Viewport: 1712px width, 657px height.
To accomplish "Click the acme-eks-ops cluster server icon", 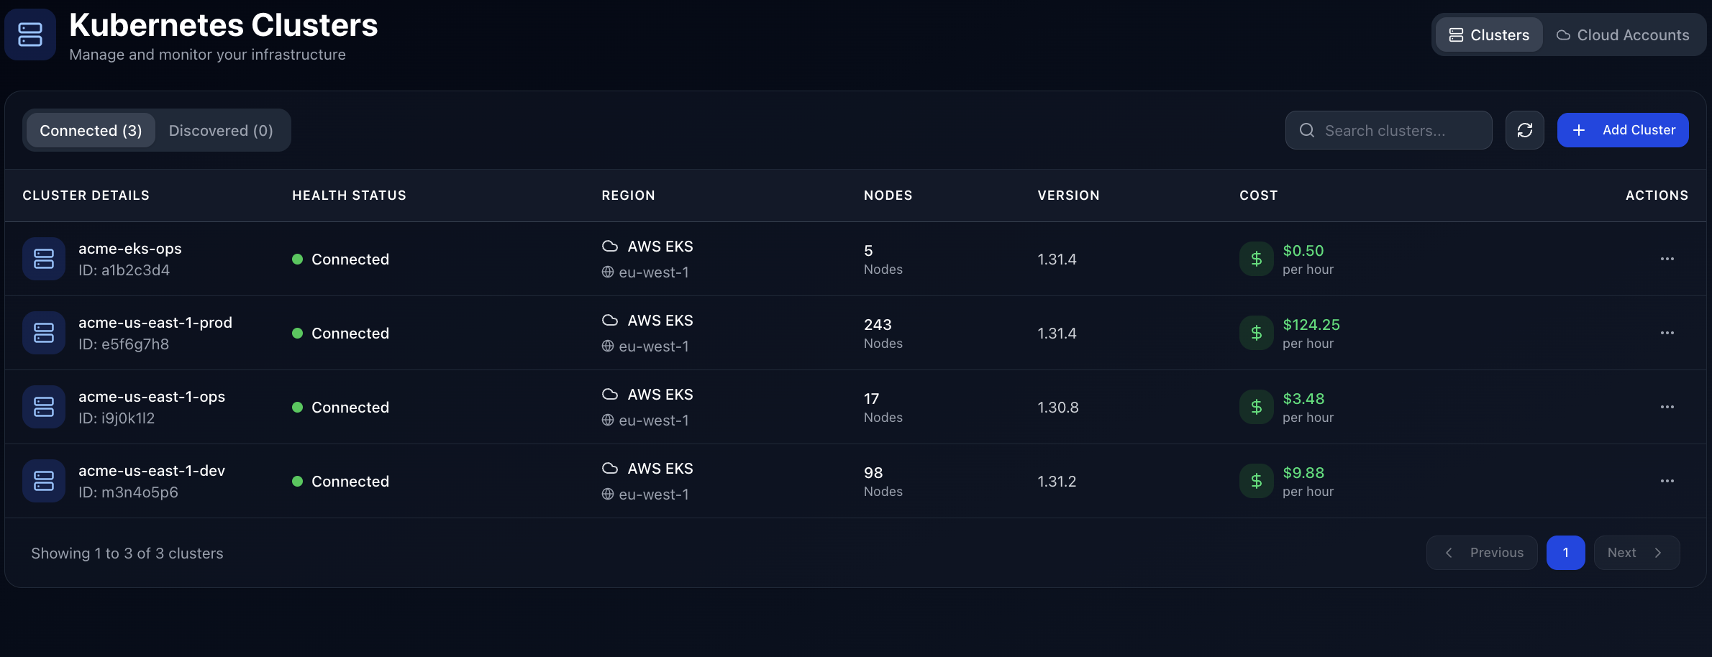I will 44,259.
